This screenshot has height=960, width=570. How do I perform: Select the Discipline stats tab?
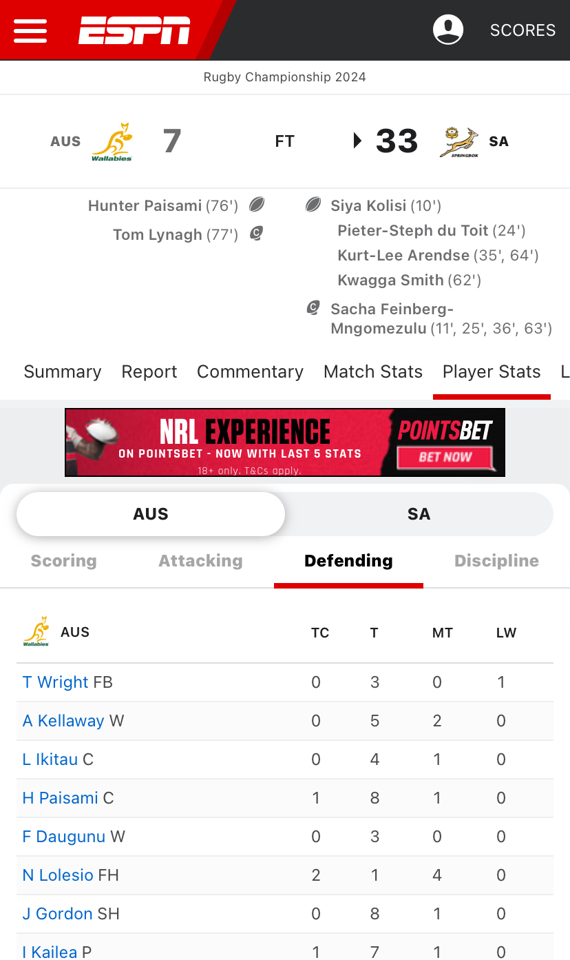click(496, 561)
